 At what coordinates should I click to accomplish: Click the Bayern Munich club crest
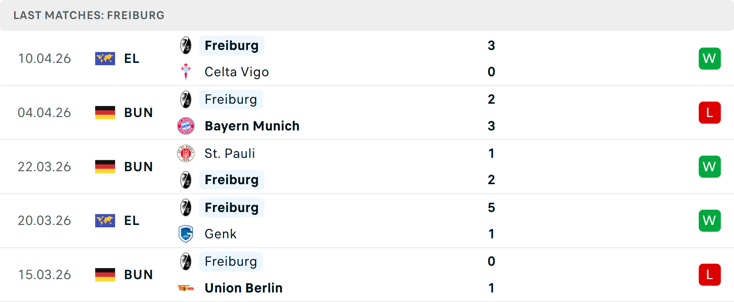pos(186,126)
